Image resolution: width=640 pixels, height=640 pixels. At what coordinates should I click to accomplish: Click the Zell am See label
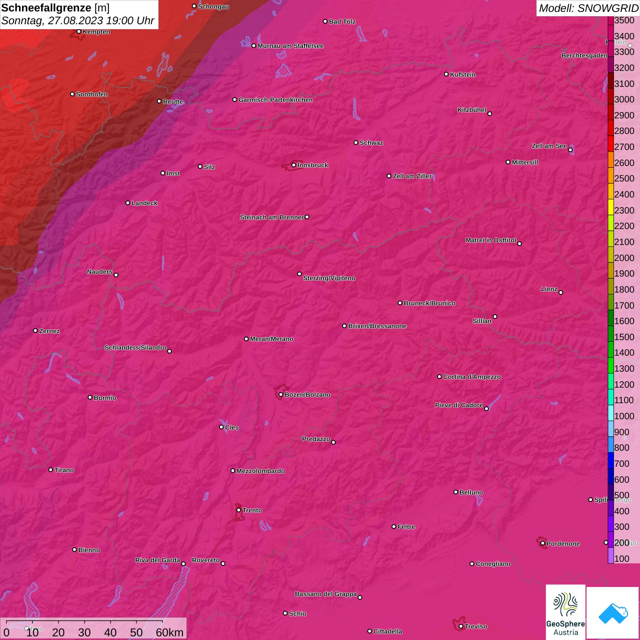tap(549, 146)
